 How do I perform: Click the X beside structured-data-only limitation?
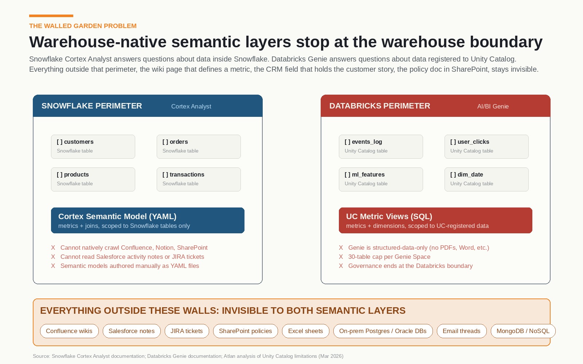pos(341,248)
